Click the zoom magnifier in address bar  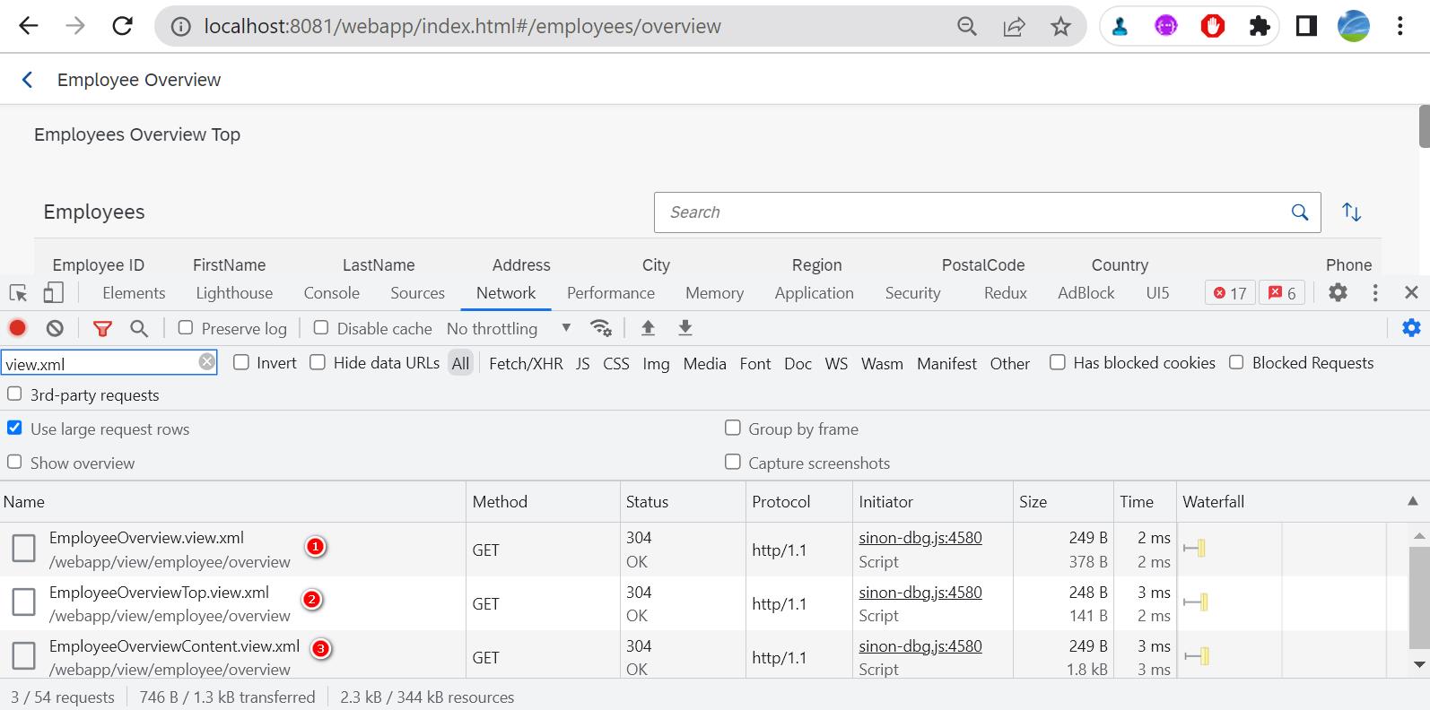click(x=967, y=27)
